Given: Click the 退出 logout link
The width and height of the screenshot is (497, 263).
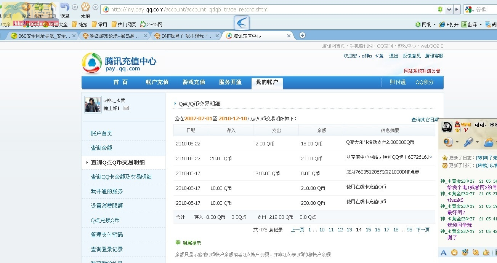Looking at the screenshot, I should [x=394, y=56].
